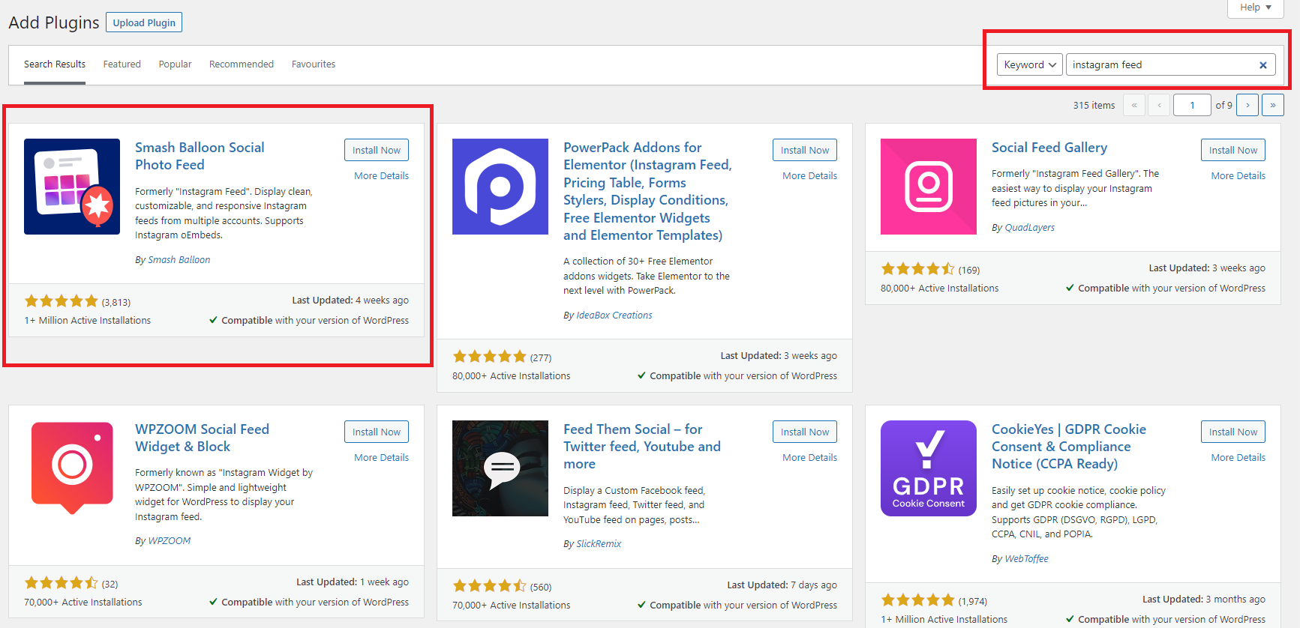Install Social Feed Gallery plugin
1300x628 pixels.
1233,150
